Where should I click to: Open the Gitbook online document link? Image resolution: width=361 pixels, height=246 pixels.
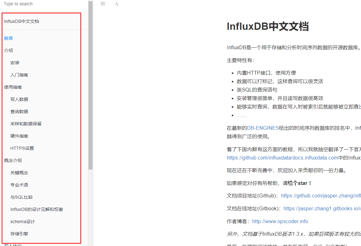coord(322,208)
